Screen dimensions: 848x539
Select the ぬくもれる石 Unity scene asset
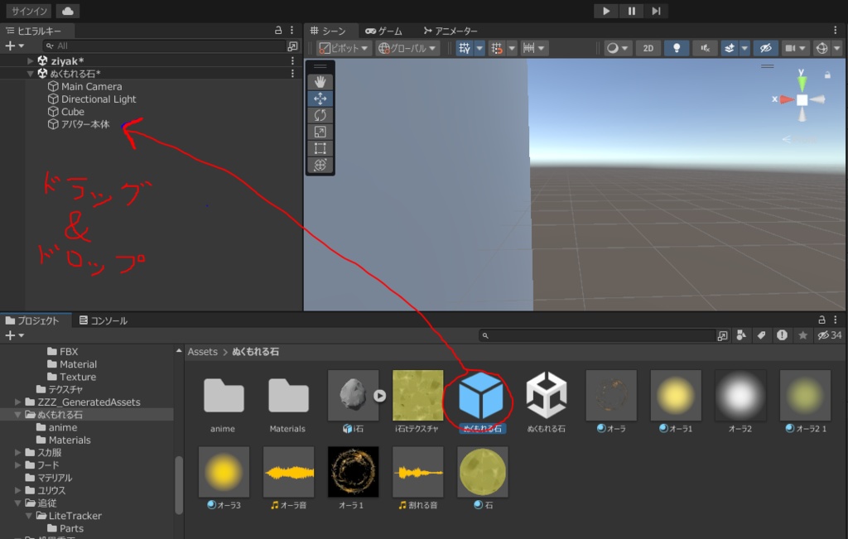coord(547,401)
